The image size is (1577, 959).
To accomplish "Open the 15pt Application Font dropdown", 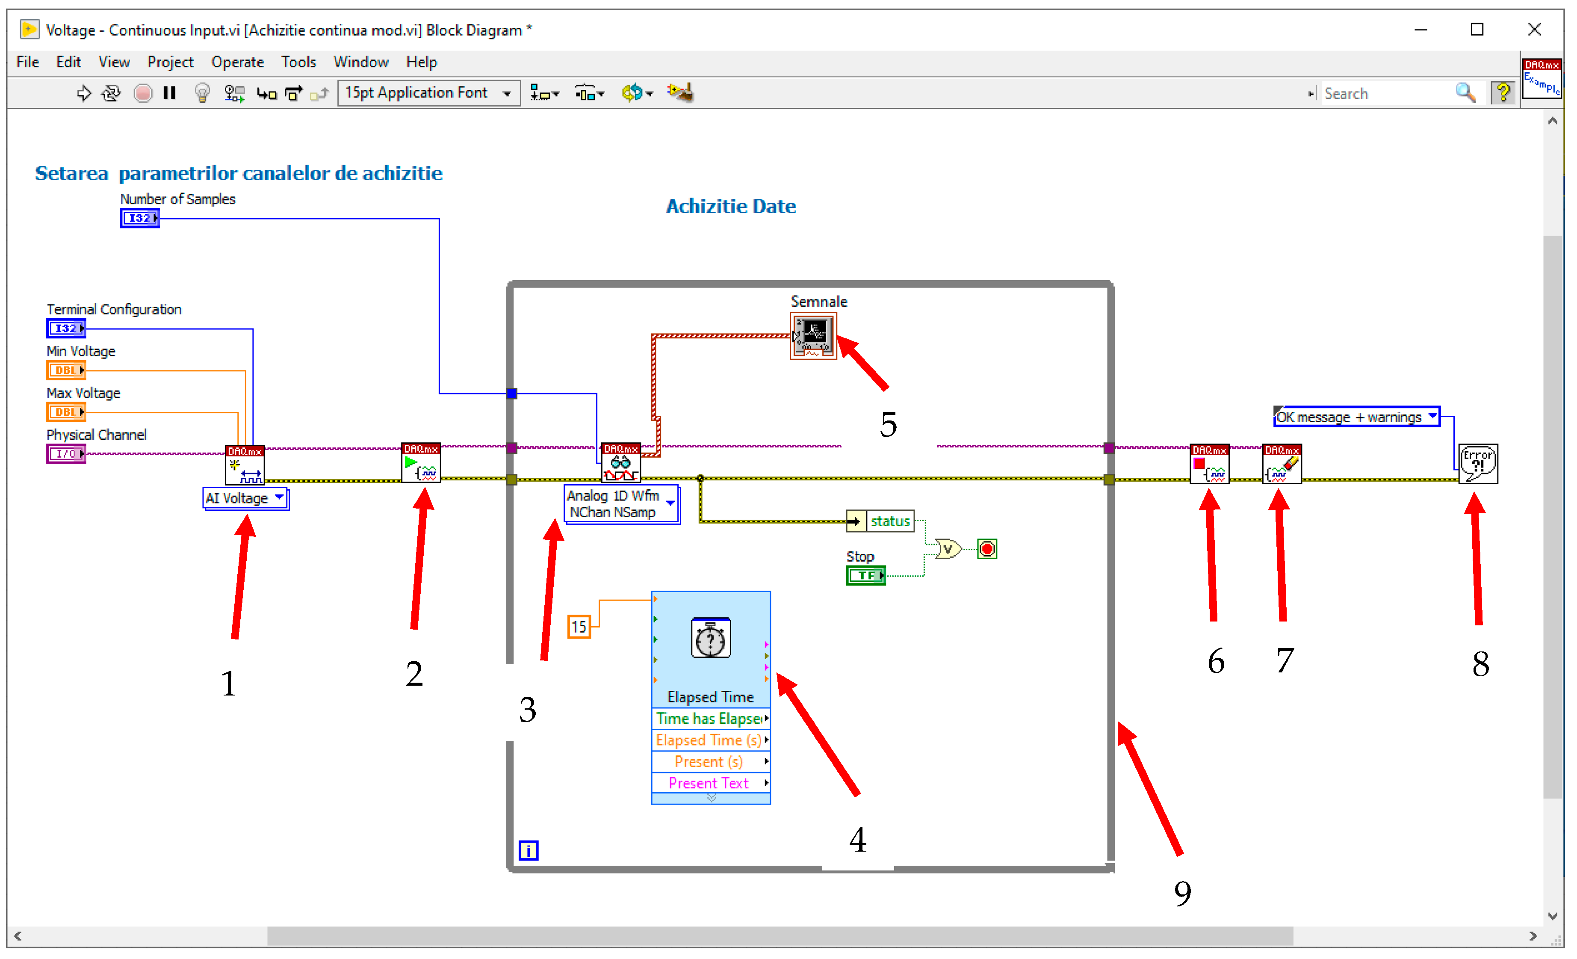I will click(x=428, y=94).
